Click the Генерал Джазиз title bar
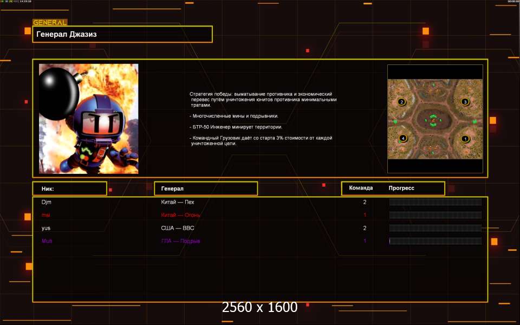The width and height of the screenshot is (520, 325). 122,34
